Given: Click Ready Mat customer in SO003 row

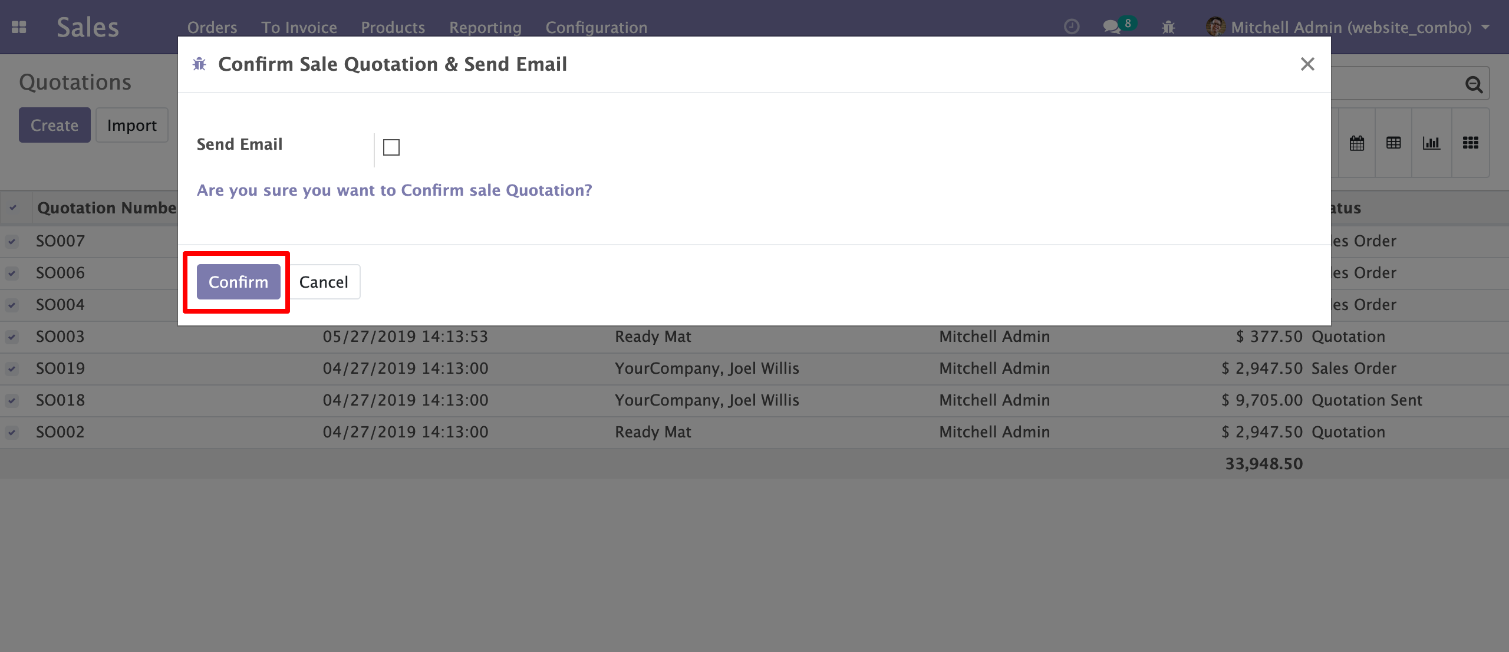Looking at the screenshot, I should 653,337.
